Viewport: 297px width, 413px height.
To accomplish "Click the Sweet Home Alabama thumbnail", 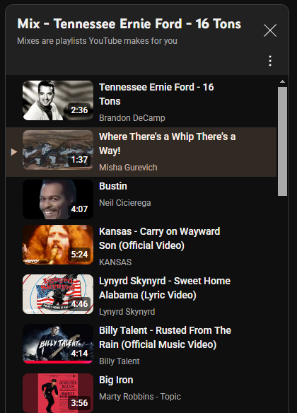I will pyautogui.click(x=58, y=294).
